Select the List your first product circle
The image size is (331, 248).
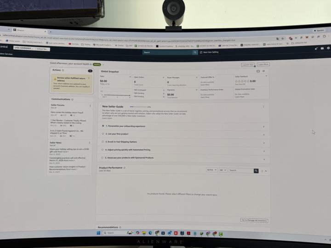click(x=103, y=134)
